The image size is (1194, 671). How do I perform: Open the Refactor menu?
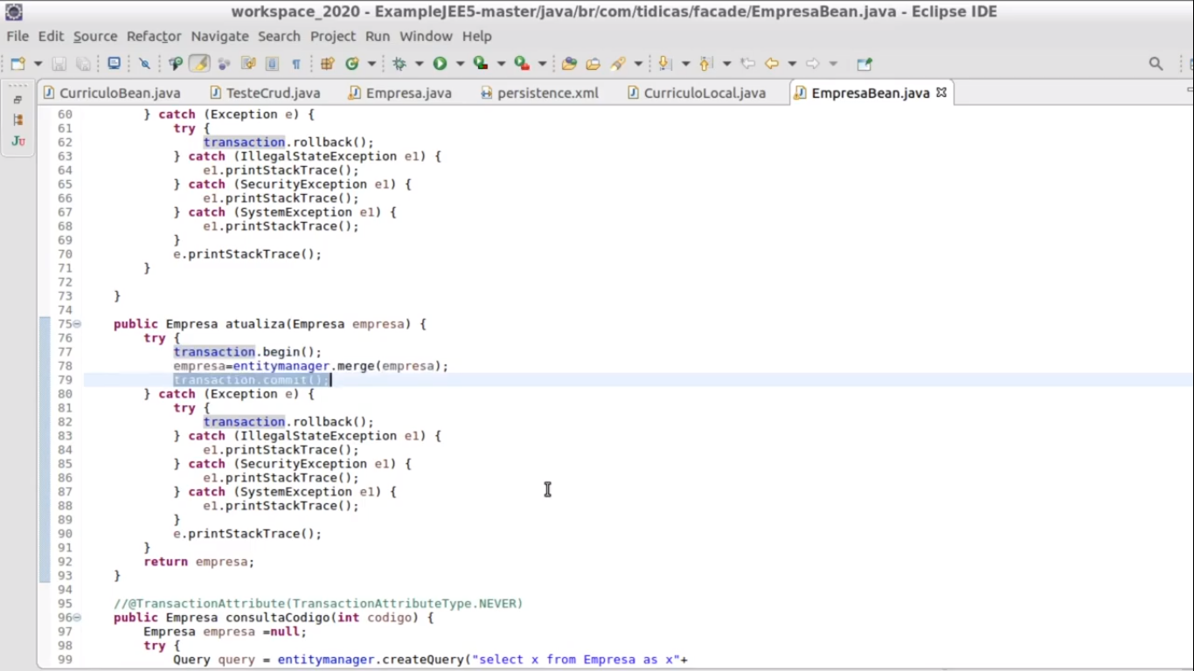click(154, 37)
